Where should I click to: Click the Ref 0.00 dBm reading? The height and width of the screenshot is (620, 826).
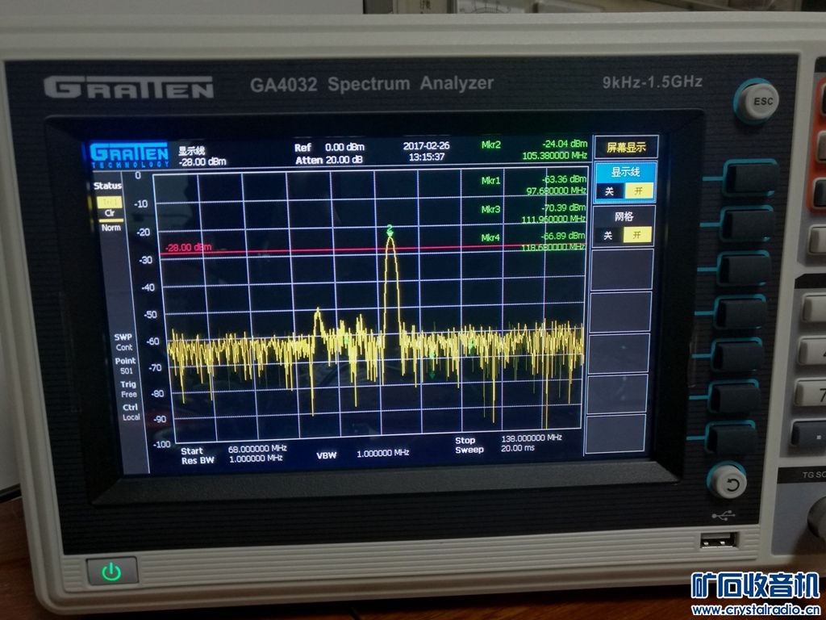(329, 148)
